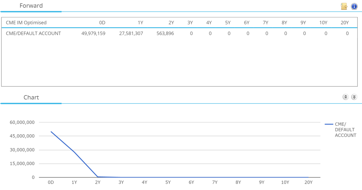Click the 563,896 cell value
The image size is (362, 190).
pyautogui.click(x=165, y=33)
